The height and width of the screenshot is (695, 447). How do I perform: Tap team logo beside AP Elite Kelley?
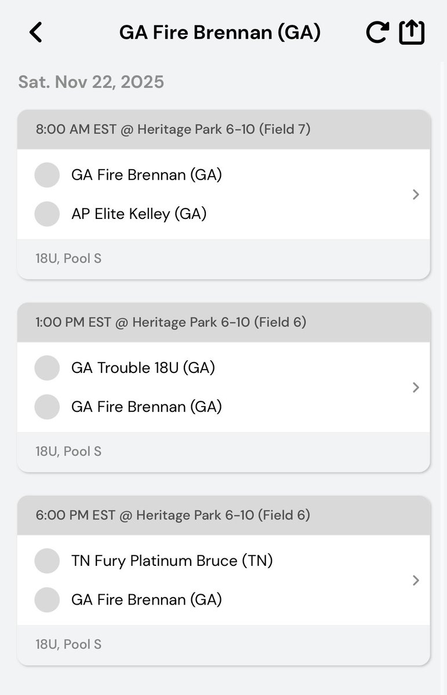pyautogui.click(x=47, y=214)
